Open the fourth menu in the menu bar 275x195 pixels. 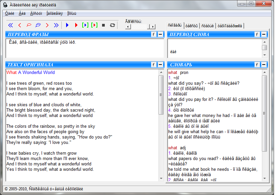54,13
